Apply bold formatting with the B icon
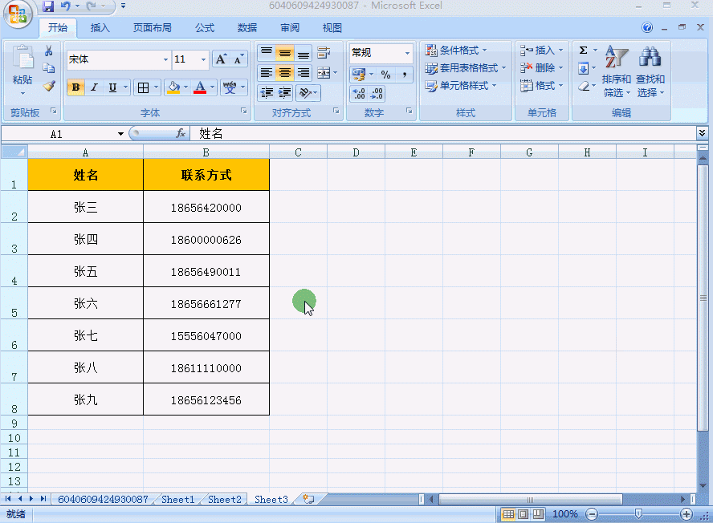Image resolution: width=713 pixels, height=523 pixels. point(75,87)
